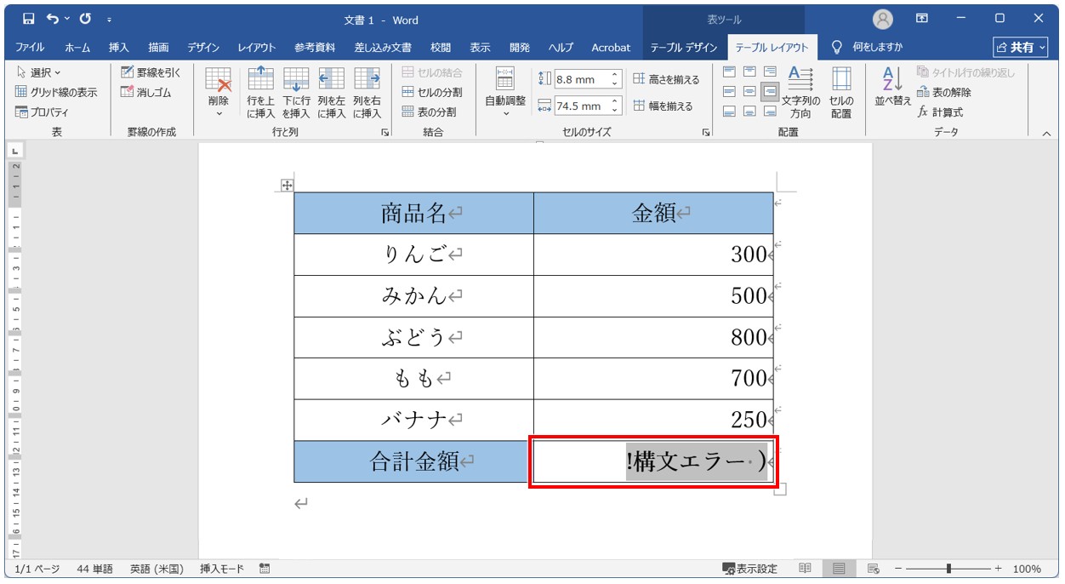Viewport: 1065px width, 584px height.
Task: Click the zoom slider in the status bar
Action: pyautogui.click(x=948, y=569)
